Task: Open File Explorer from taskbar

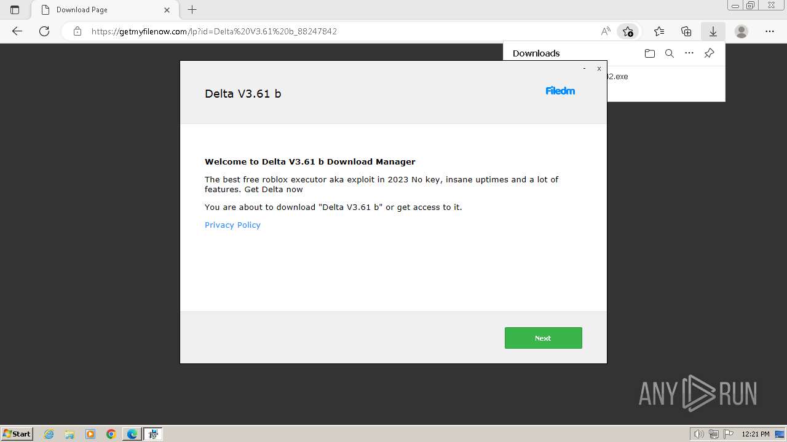Action: click(x=69, y=434)
